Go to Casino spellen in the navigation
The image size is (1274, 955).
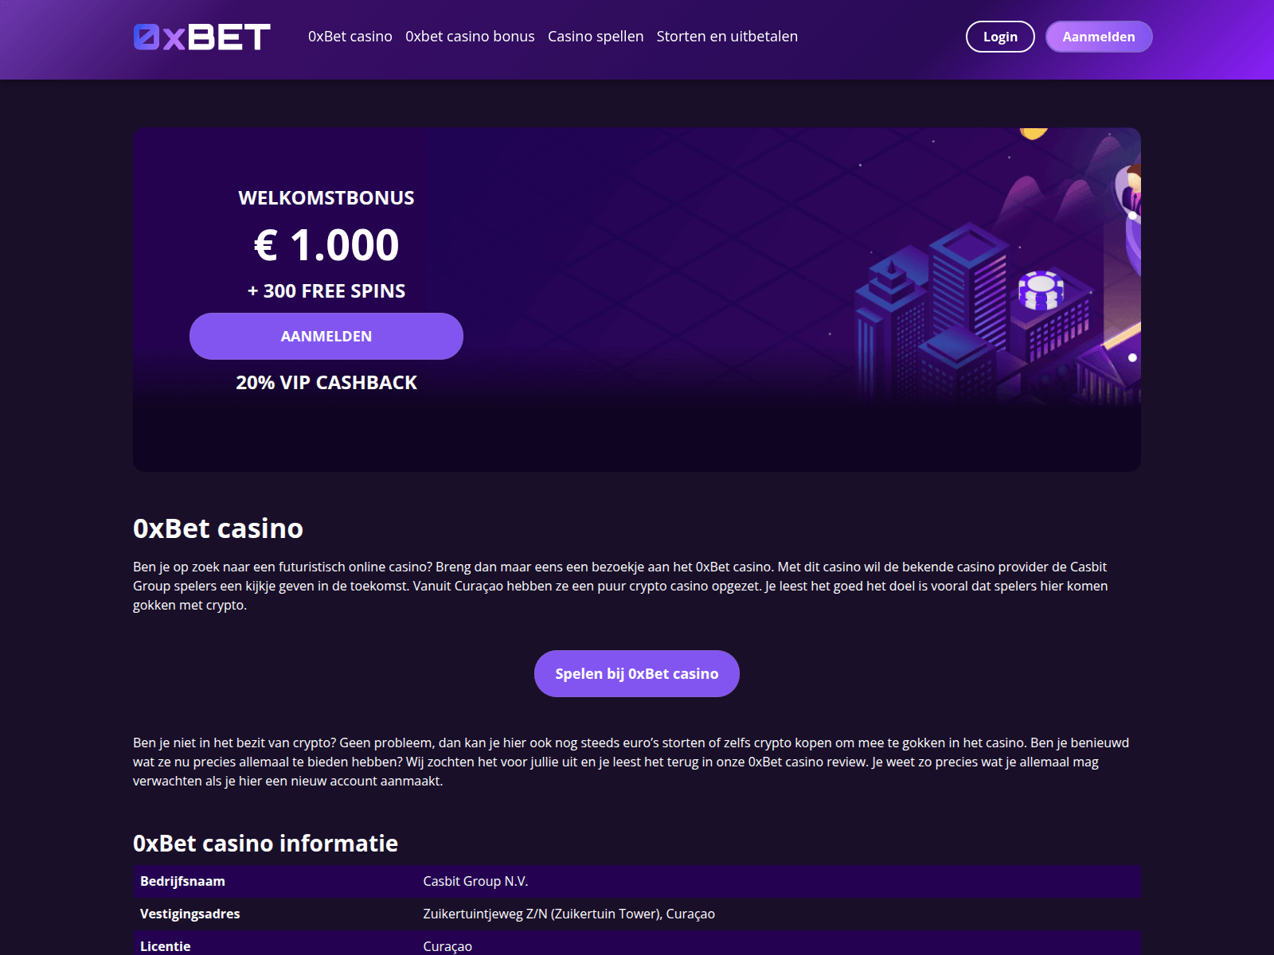596,37
